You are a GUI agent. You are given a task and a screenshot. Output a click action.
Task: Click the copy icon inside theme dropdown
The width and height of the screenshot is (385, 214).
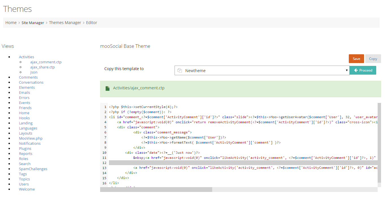coord(179,71)
